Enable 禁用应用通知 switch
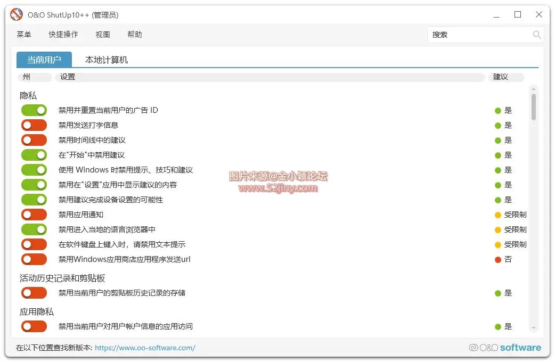Image resolution: width=555 pixels, height=362 pixels. coord(34,215)
